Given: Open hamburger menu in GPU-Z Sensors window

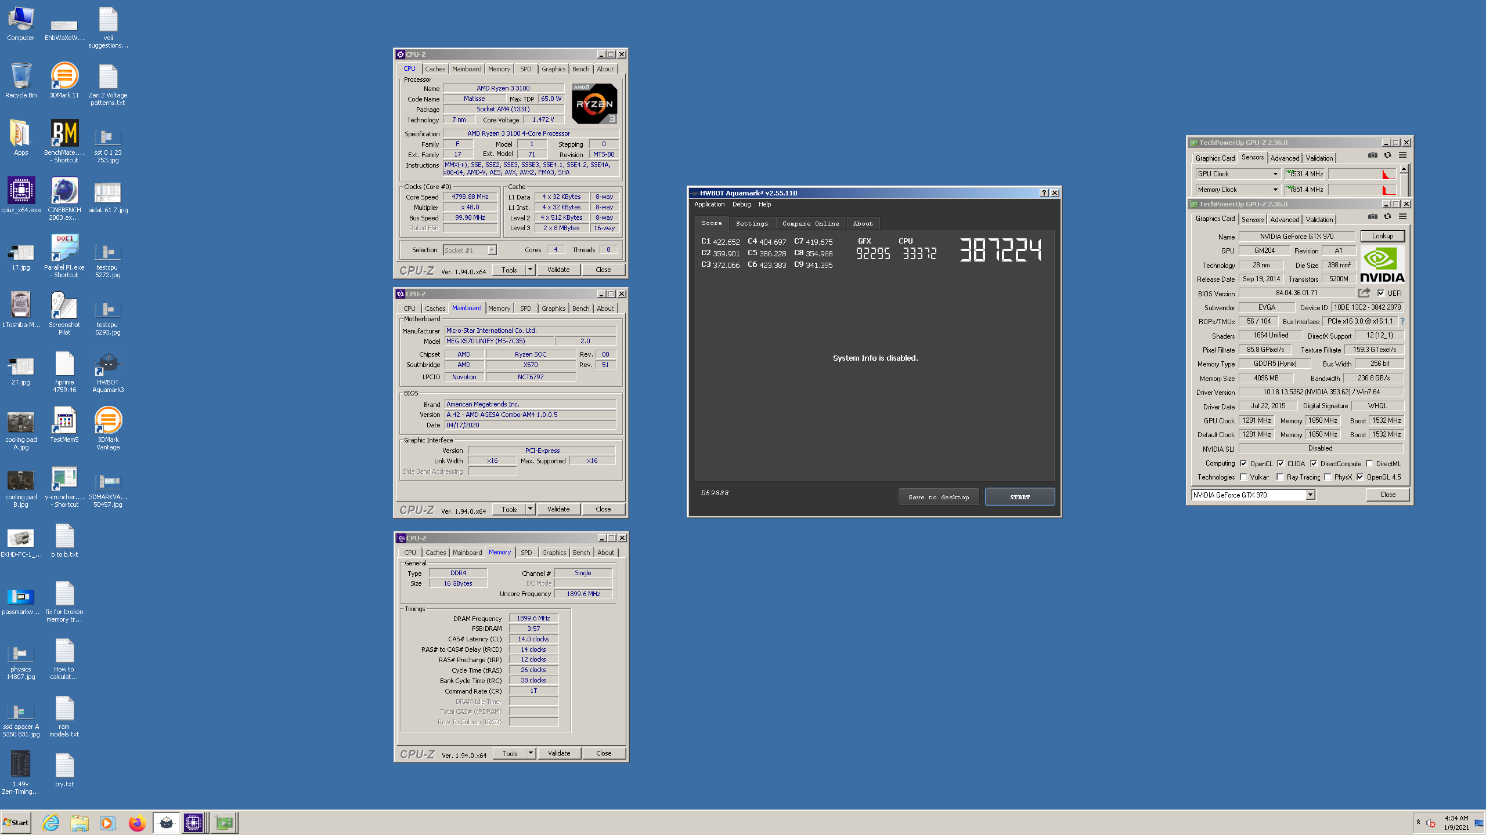Looking at the screenshot, I should (1402, 155).
